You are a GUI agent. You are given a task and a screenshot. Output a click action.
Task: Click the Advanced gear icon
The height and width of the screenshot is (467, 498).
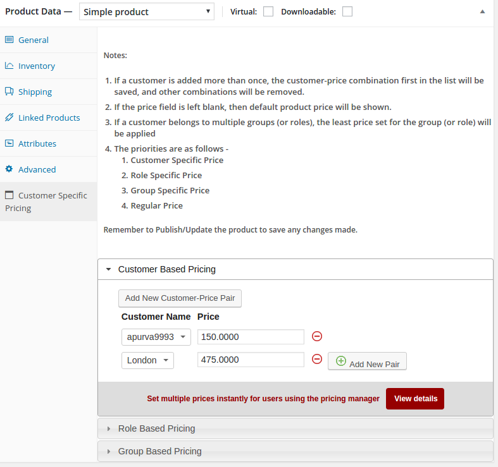coord(9,169)
